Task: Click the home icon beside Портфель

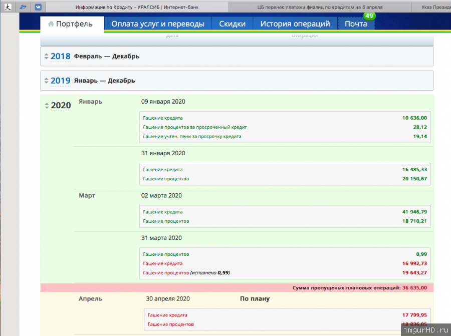Action: 51,24
